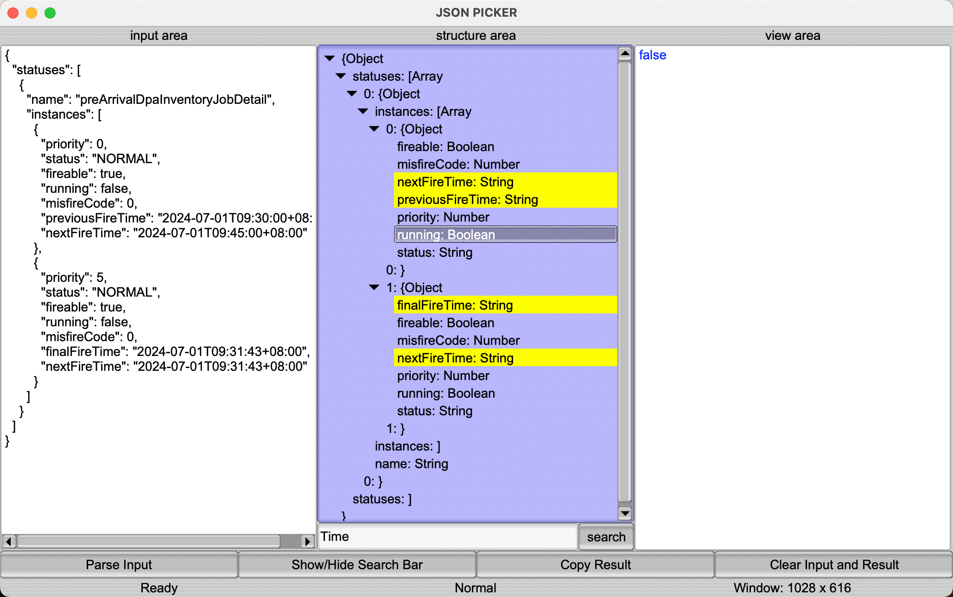Viewport: 953px width, 597px height.
Task: Click the scroll up arrow icon
Action: [x=625, y=53]
